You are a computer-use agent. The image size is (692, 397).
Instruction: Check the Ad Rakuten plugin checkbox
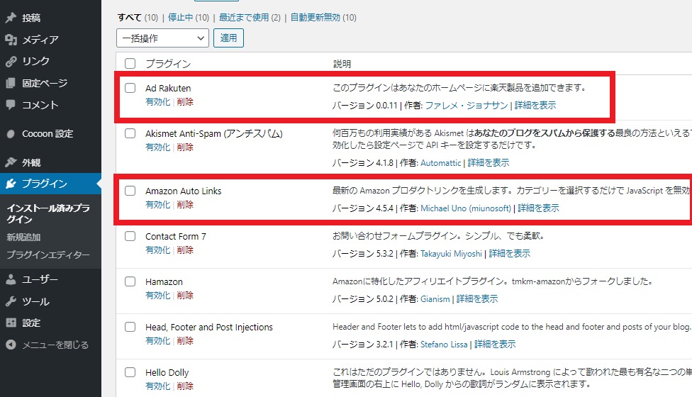point(130,88)
